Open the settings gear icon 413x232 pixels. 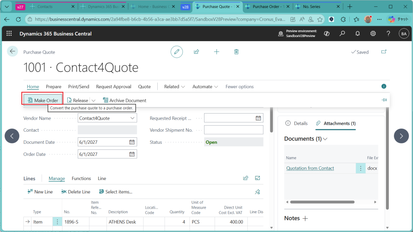(373, 34)
